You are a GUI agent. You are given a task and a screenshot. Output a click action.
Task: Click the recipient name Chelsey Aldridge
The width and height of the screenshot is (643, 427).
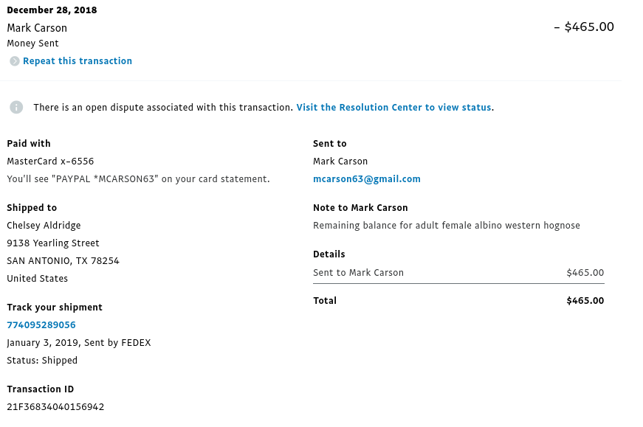pos(44,226)
